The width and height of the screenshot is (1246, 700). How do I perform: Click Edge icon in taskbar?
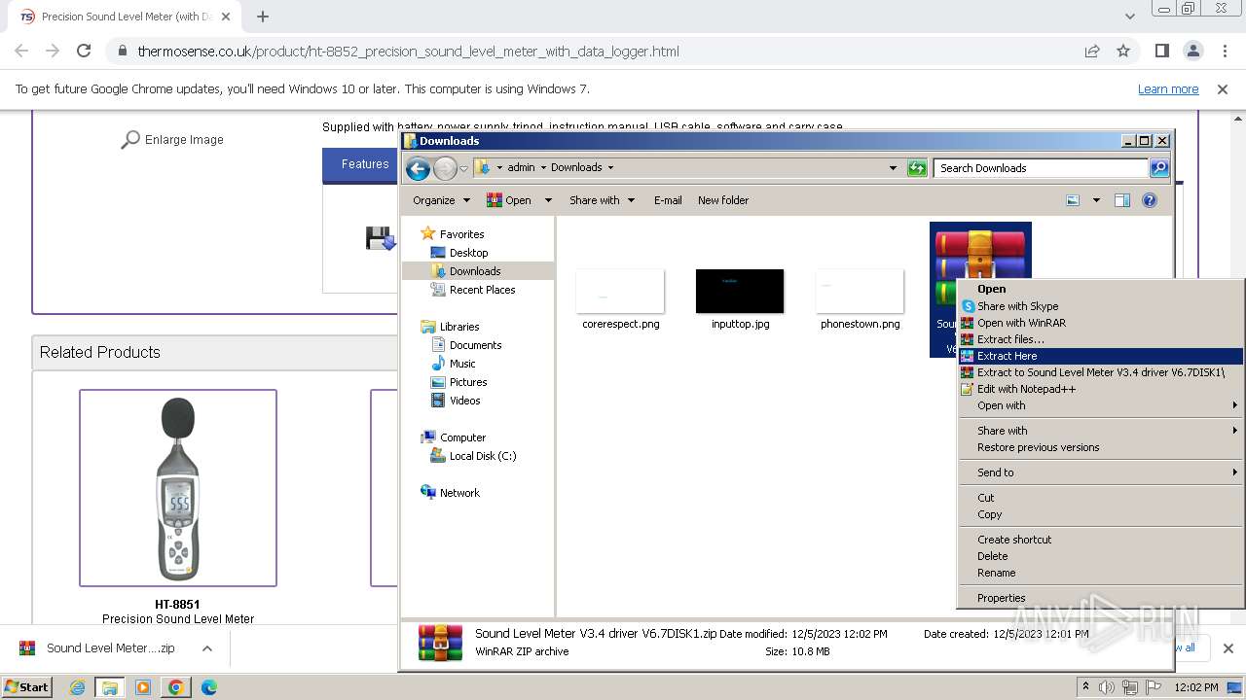(x=208, y=687)
